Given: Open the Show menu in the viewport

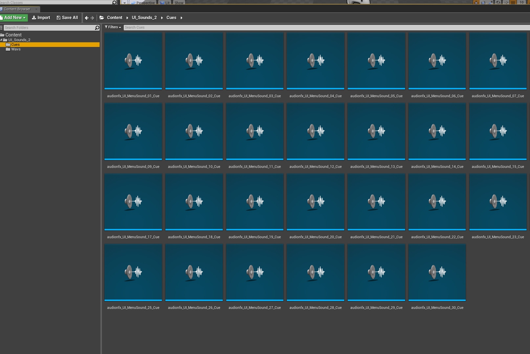Looking at the screenshot, I should pos(179,3).
